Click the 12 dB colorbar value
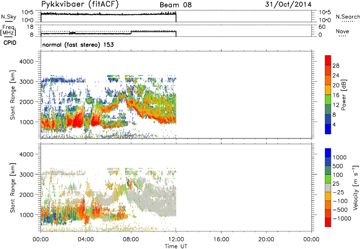The image size is (360, 249). coord(336,105)
